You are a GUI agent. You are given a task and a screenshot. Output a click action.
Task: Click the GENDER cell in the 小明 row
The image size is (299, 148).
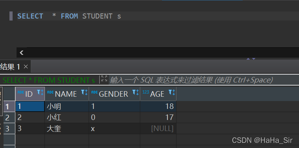pos(114,107)
